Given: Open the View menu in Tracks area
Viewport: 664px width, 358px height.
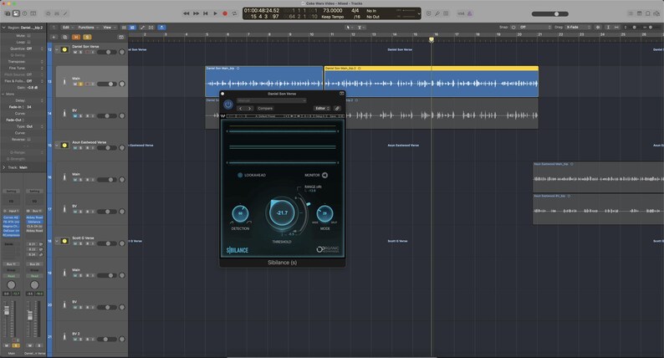Looking at the screenshot, I should pos(109,27).
